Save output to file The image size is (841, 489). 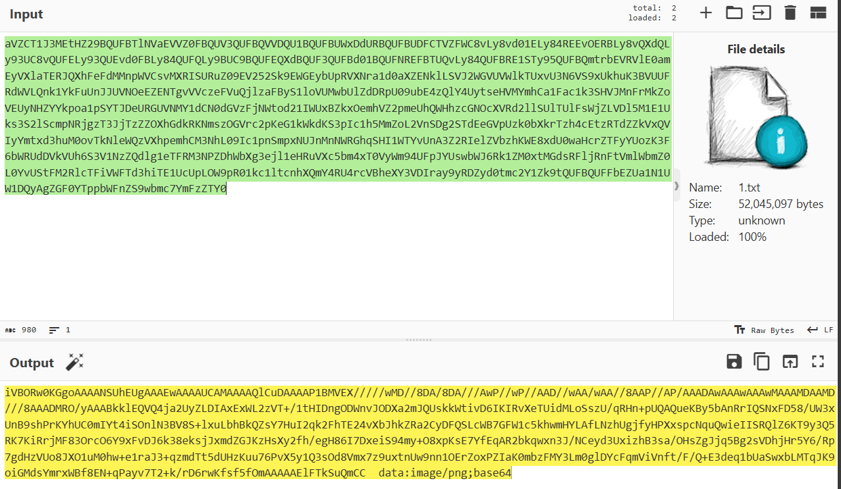pos(734,361)
